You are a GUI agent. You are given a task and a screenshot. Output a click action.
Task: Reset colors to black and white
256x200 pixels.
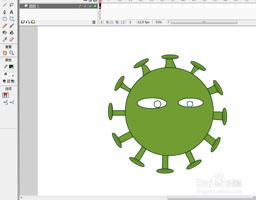(4, 81)
